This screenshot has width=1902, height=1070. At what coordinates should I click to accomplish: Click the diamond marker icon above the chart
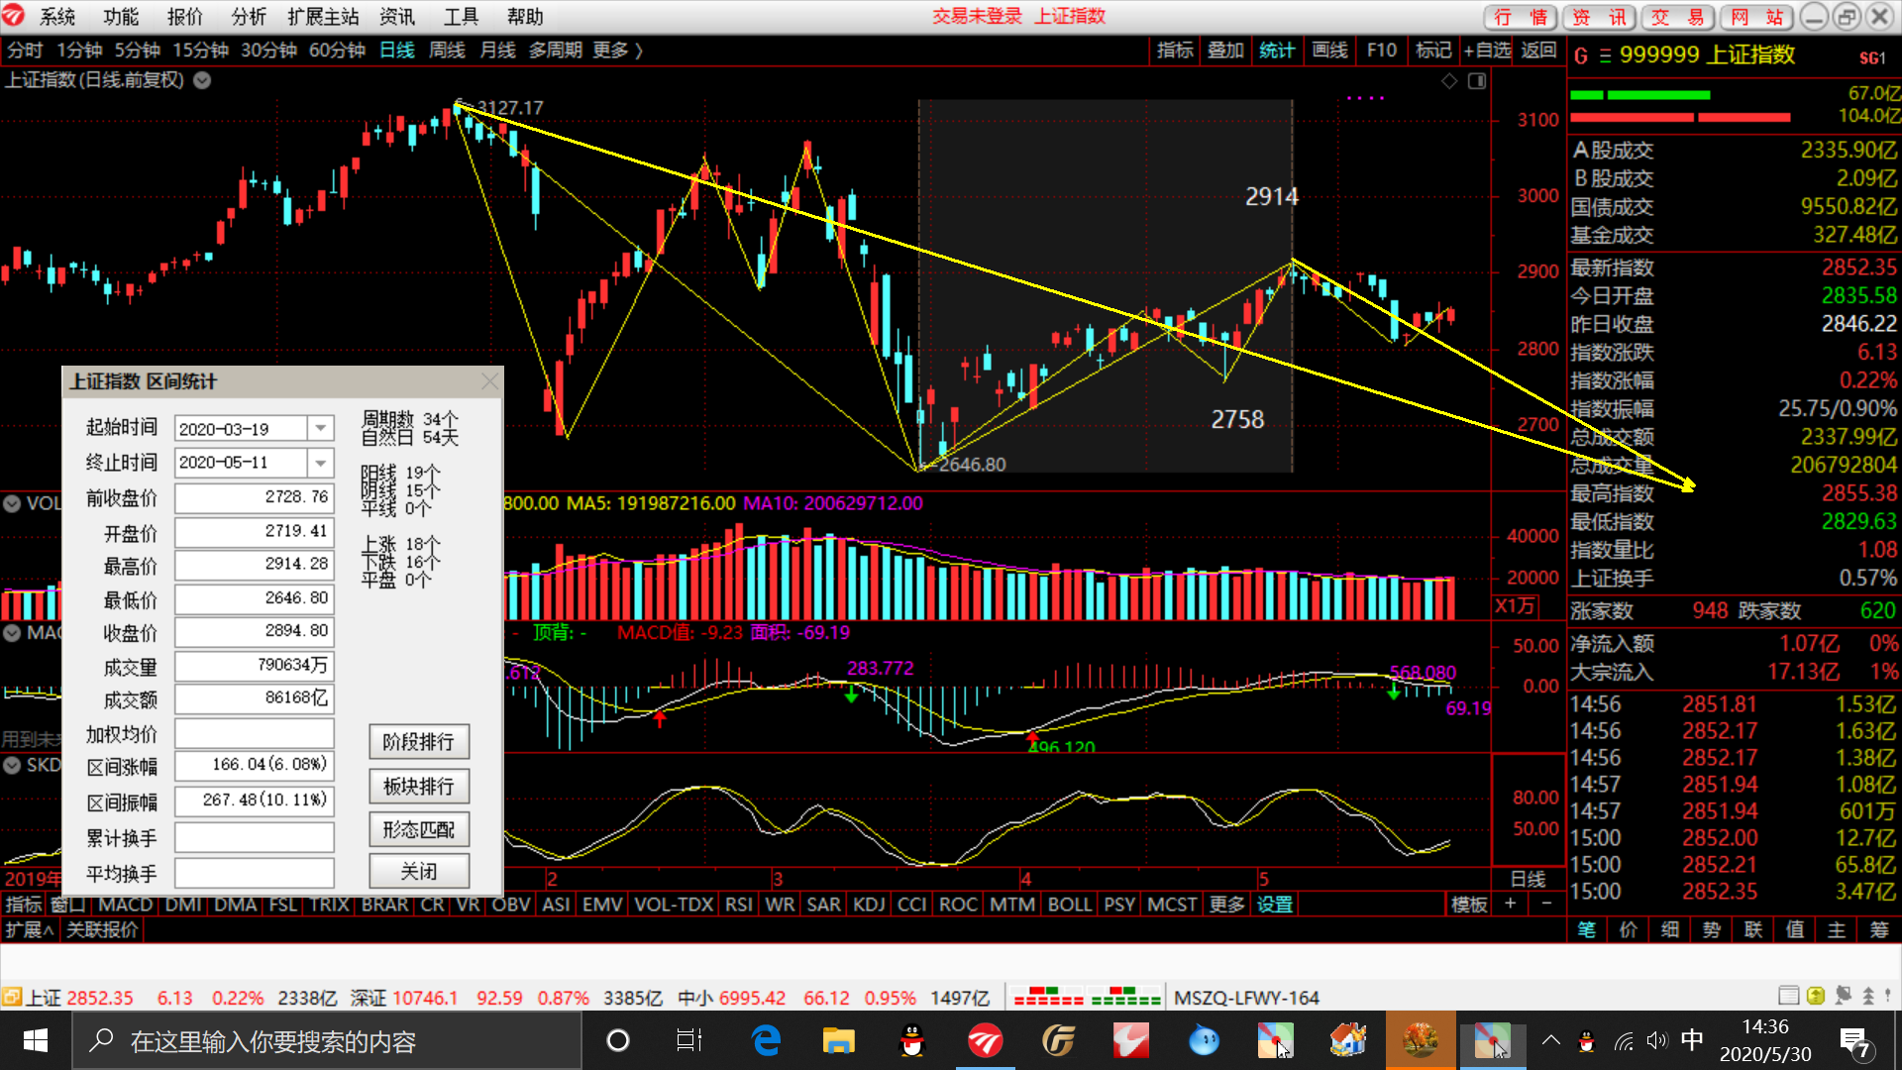click(x=1449, y=81)
